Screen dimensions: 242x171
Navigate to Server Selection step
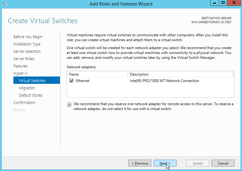27,52
